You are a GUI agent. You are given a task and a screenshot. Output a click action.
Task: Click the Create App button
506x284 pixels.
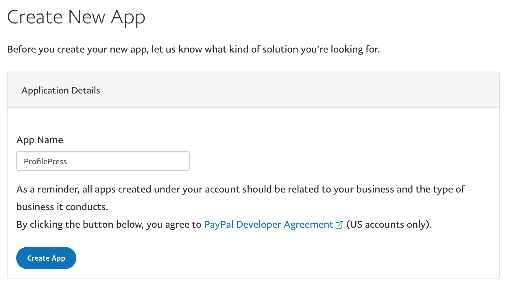pyautogui.click(x=46, y=258)
